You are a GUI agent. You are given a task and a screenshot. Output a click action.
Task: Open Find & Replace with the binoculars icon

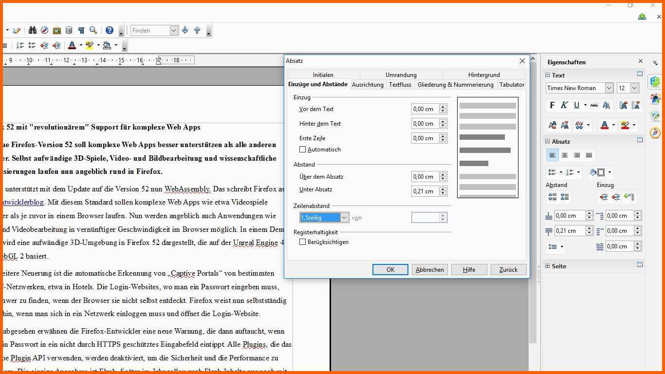[33, 30]
